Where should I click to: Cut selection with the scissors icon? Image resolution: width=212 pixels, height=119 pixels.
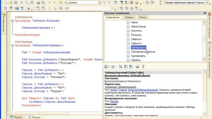22,2
